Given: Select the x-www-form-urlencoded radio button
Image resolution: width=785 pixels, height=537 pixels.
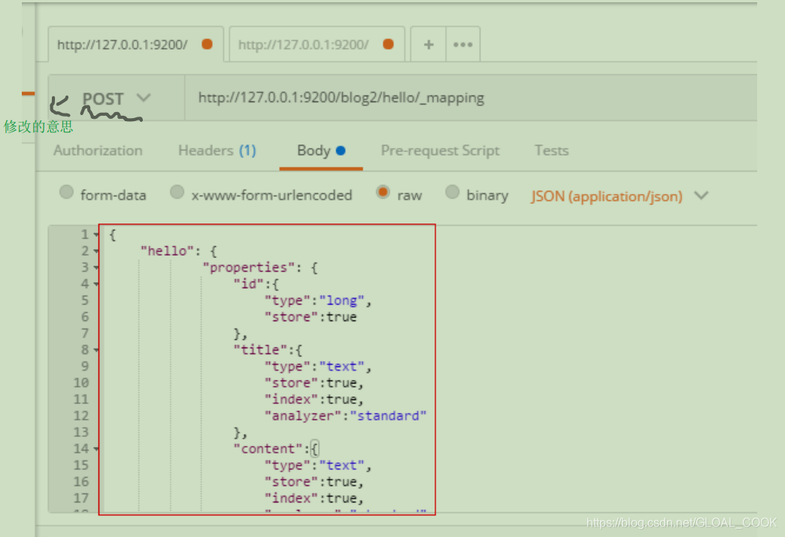Looking at the screenshot, I should coord(177,192).
